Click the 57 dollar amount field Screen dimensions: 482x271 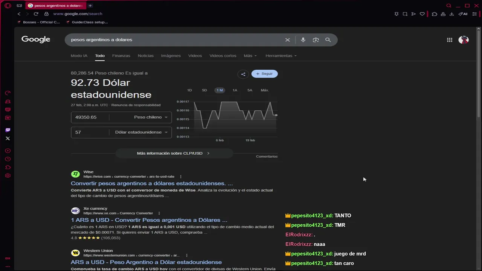click(x=90, y=132)
